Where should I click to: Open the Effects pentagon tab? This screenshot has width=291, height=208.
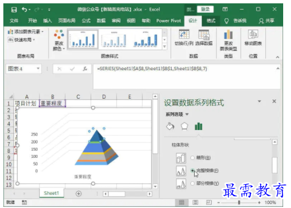point(185,127)
